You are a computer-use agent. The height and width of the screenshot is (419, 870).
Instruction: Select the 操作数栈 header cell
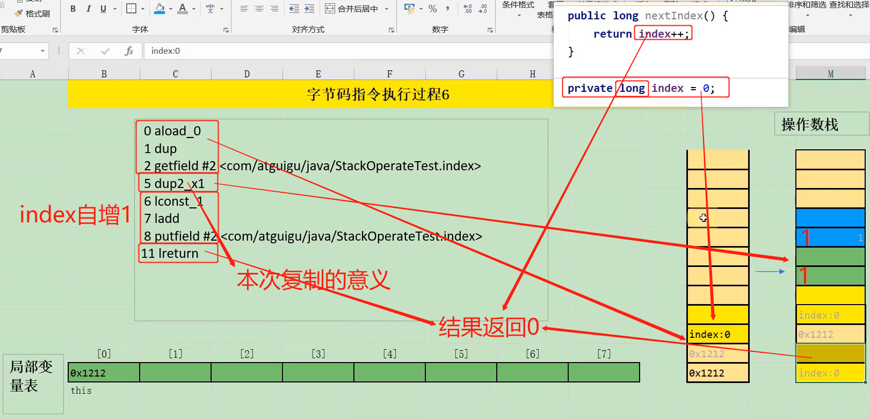click(x=822, y=124)
